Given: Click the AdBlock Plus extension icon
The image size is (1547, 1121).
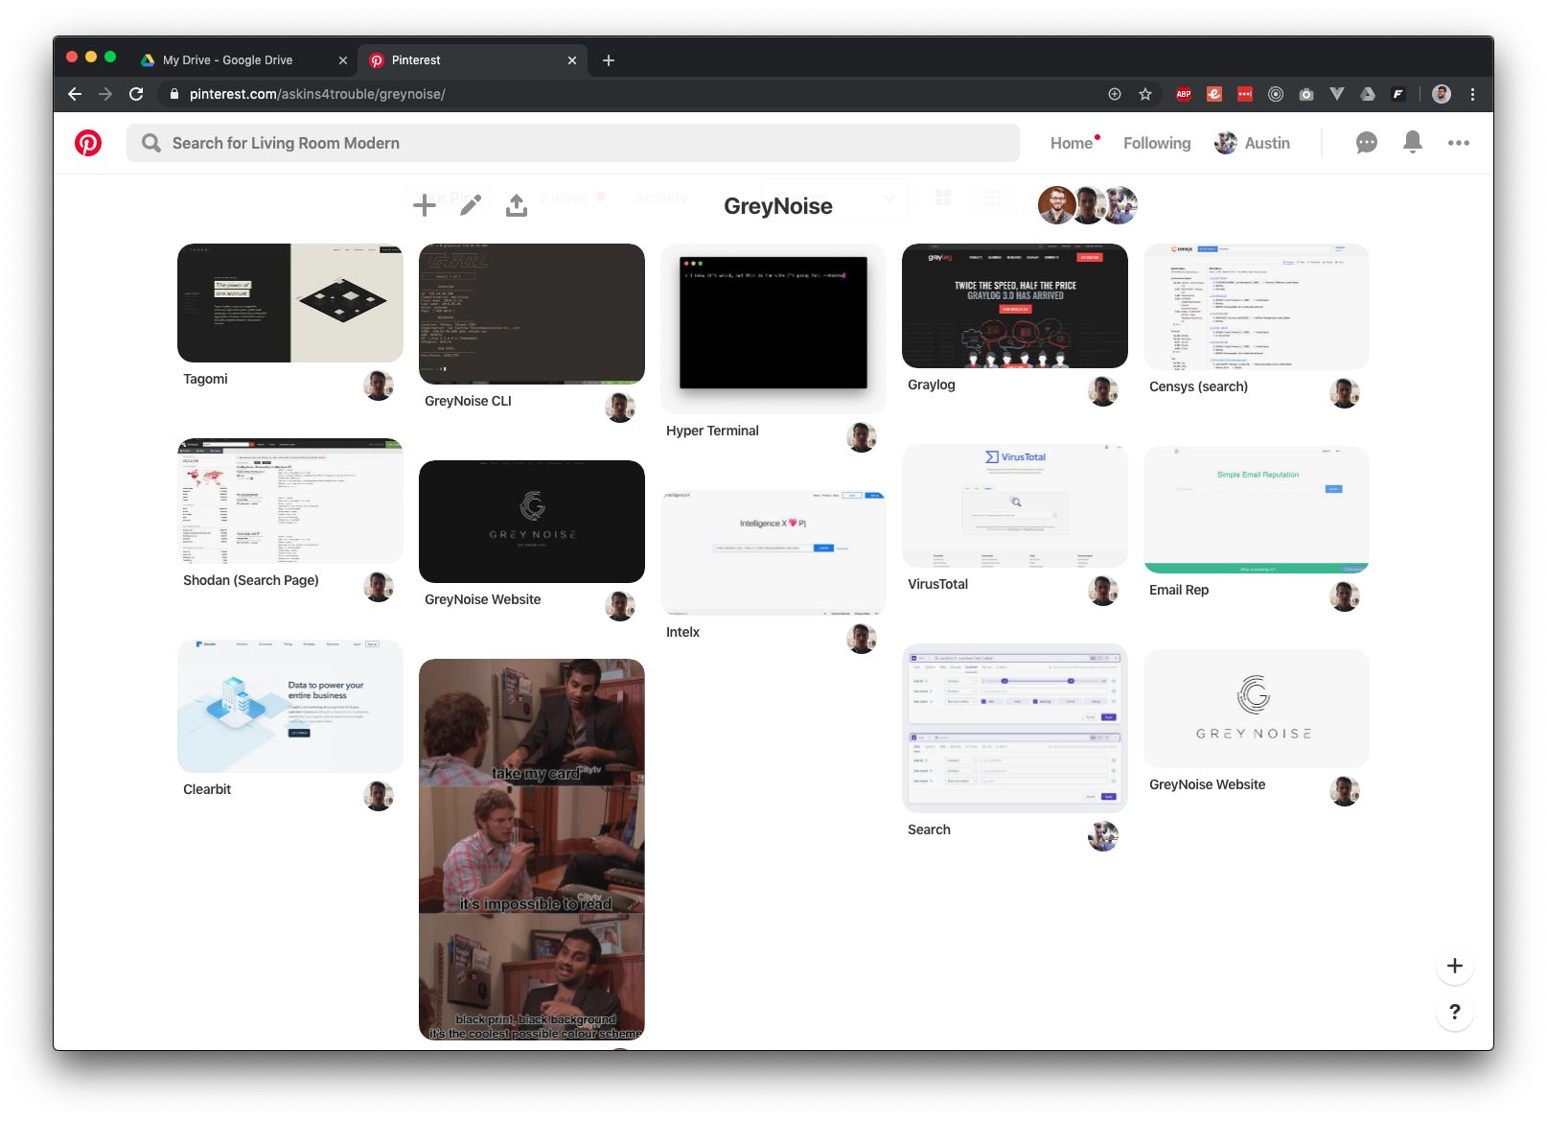Looking at the screenshot, I should (1184, 94).
